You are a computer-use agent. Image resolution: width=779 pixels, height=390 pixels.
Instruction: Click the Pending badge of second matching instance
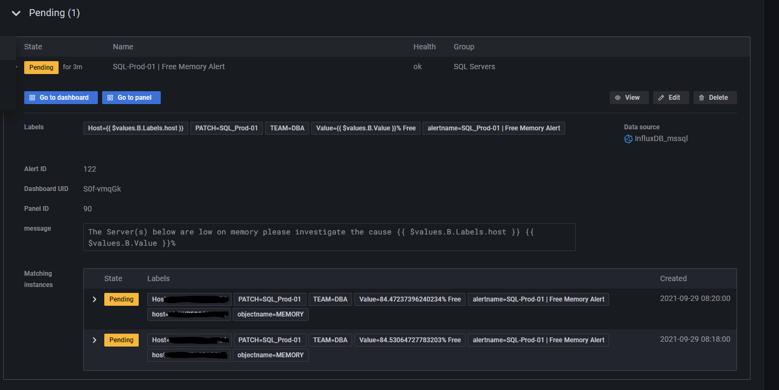click(x=122, y=340)
